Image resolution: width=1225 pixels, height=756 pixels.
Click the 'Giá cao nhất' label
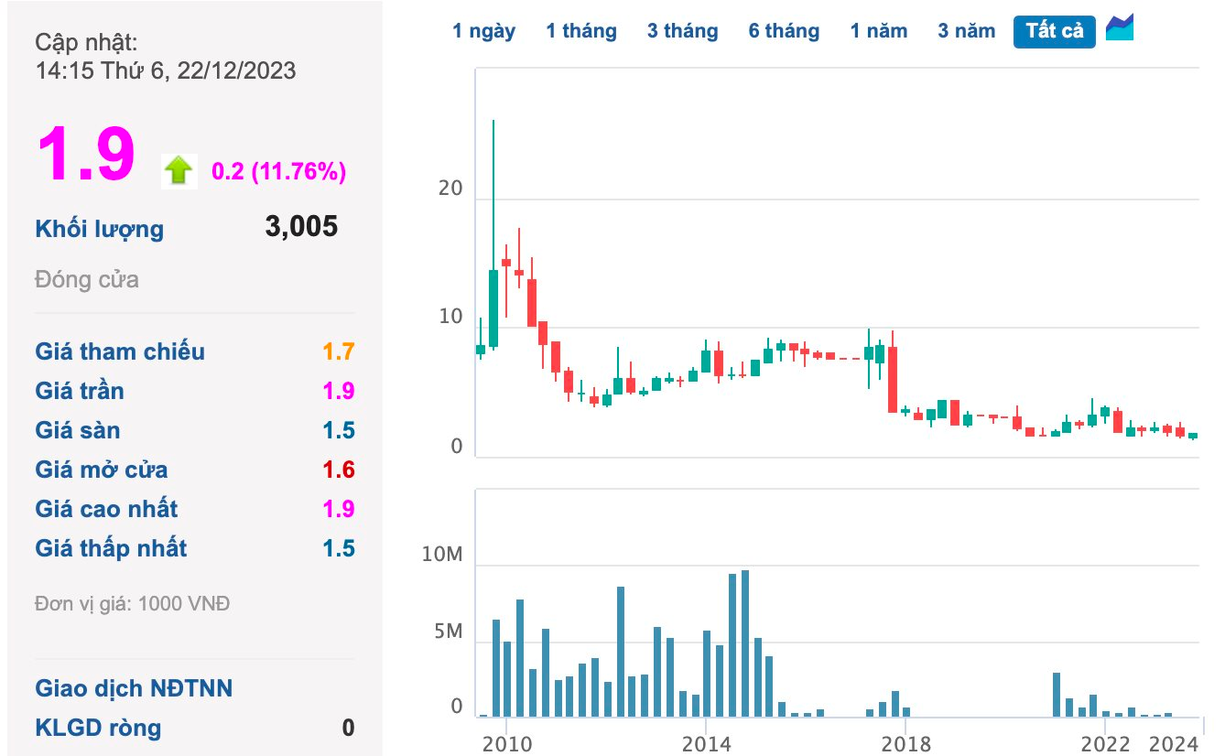(106, 509)
